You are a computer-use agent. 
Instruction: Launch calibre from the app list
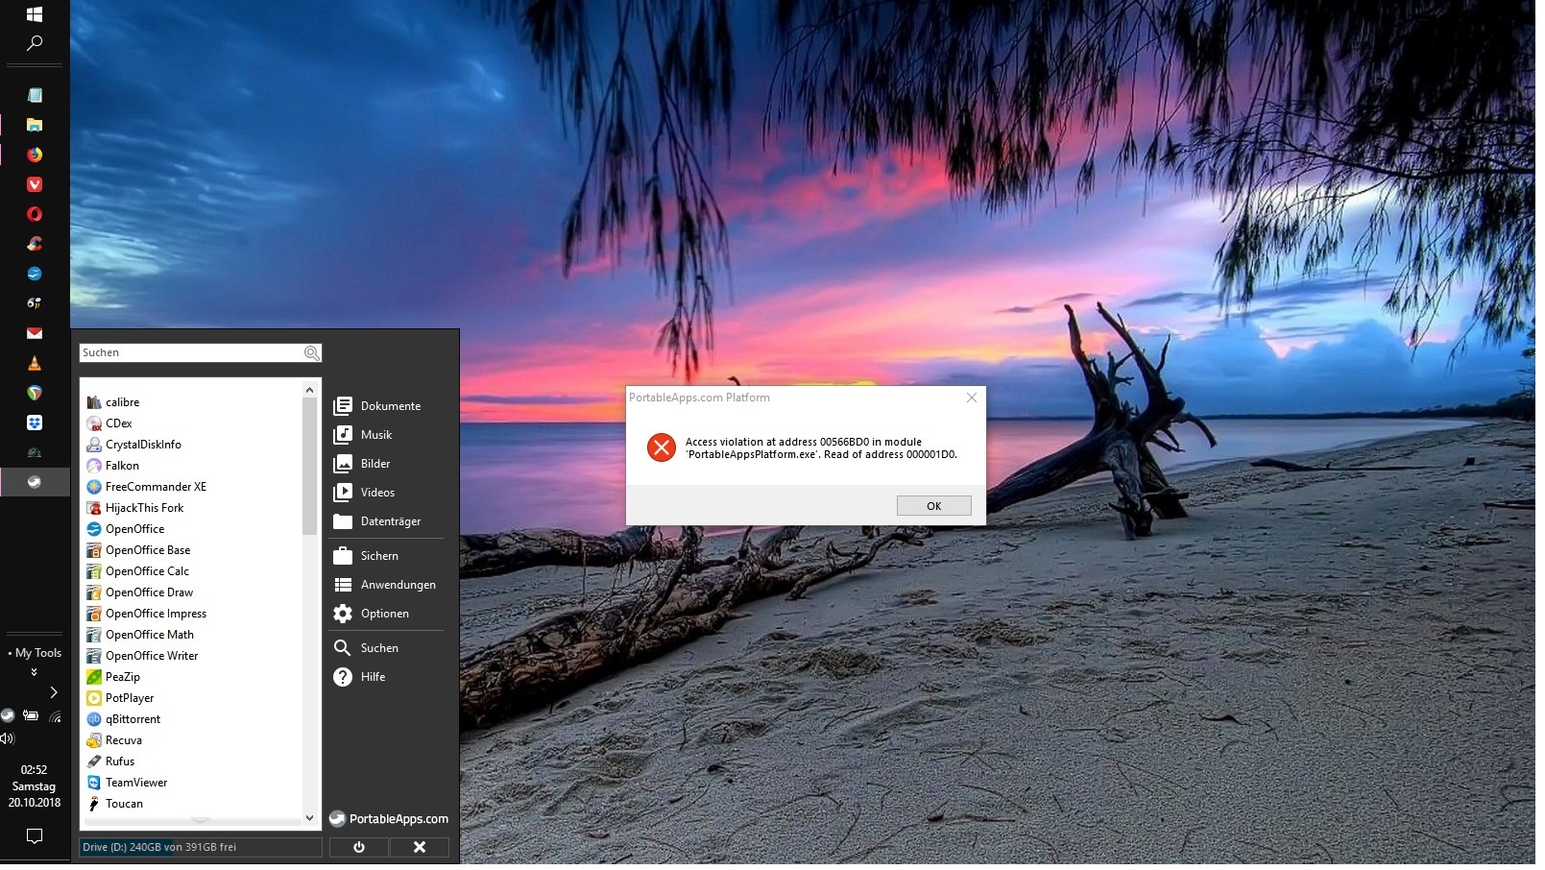[122, 402]
